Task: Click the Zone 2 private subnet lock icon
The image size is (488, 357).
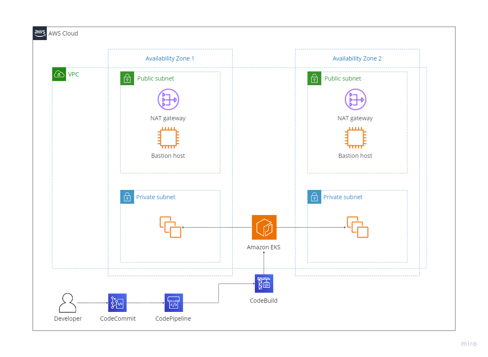Action: (314, 197)
